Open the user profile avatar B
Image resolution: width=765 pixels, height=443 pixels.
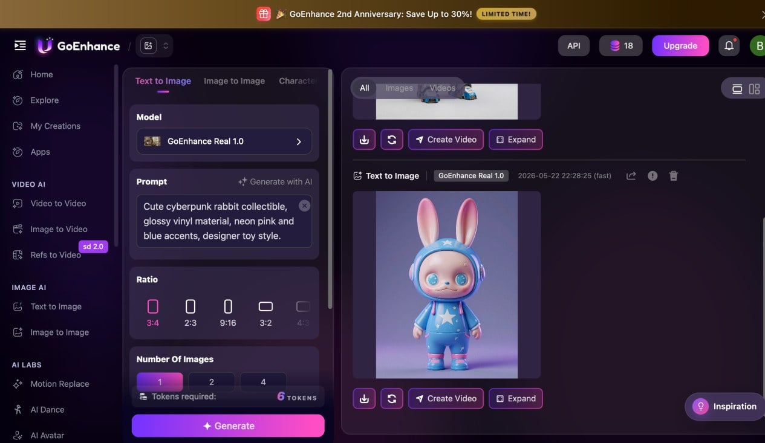pos(757,45)
